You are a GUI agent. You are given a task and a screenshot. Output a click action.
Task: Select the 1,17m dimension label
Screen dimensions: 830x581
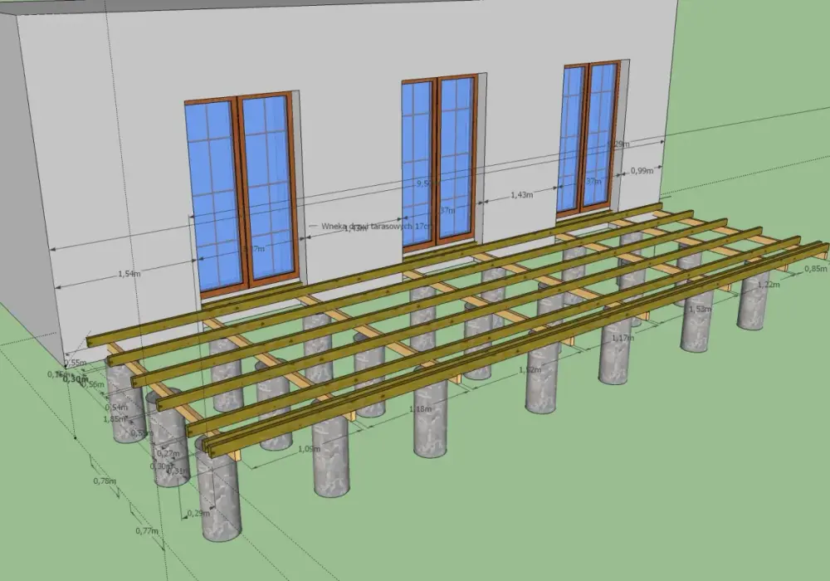622,337
